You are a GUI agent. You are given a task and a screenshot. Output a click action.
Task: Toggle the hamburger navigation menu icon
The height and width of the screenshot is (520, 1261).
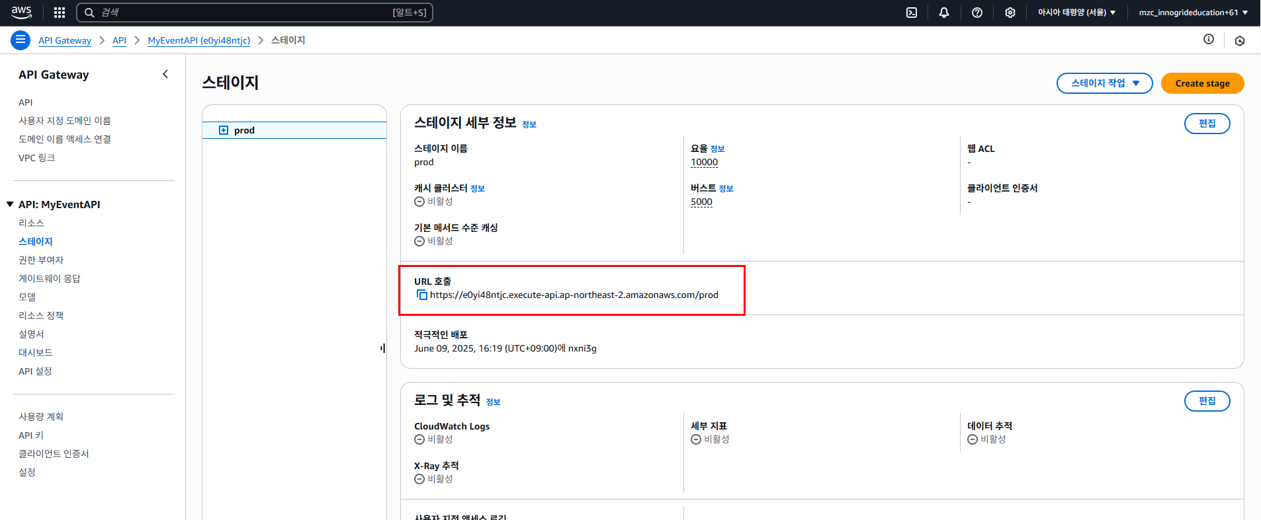click(21, 40)
